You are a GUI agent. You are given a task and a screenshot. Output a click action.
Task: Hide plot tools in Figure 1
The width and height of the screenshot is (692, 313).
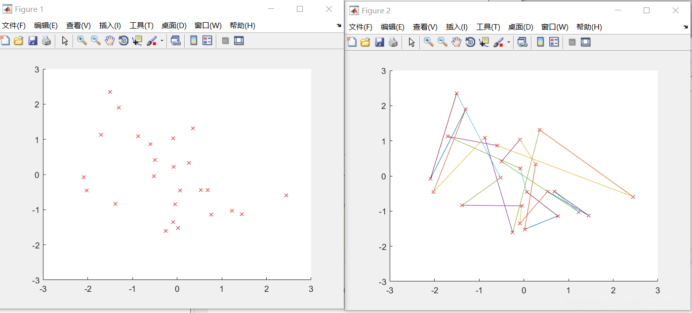click(225, 41)
